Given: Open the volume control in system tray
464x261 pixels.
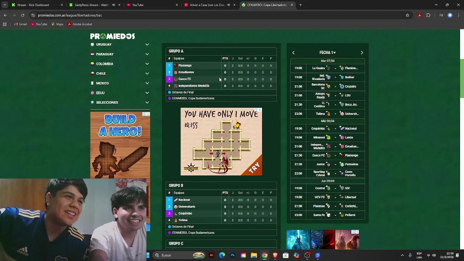Looking at the screenshot, I should coord(434,255).
